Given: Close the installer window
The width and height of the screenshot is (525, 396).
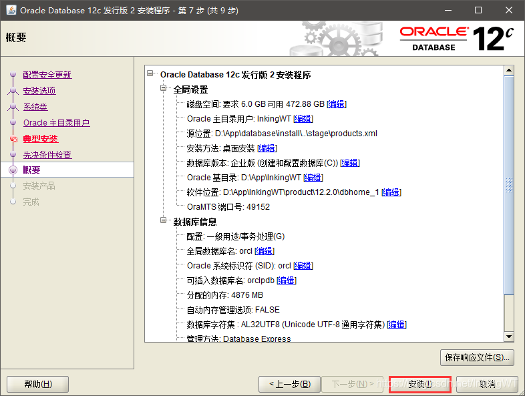Looking at the screenshot, I should (x=508, y=10).
